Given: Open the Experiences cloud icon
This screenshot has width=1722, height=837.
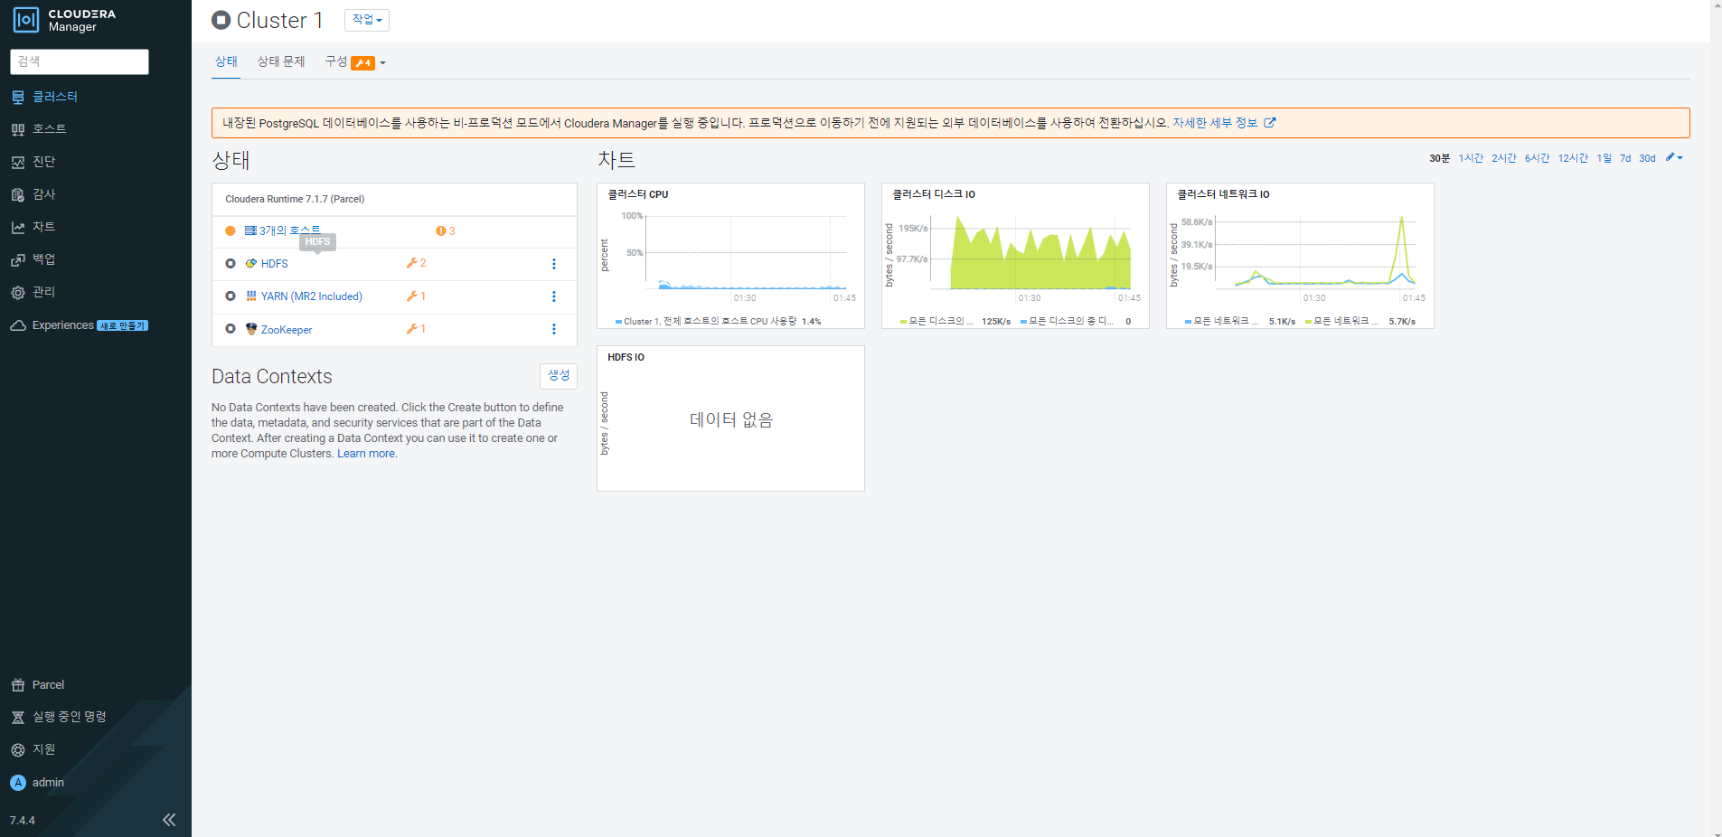Looking at the screenshot, I should 18,325.
